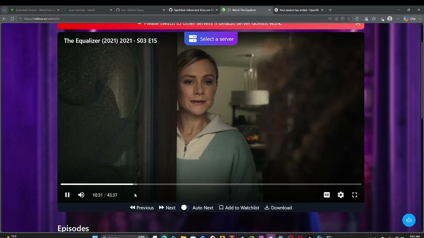
Task: Close the Your session has ended tab
Action: [322, 10]
